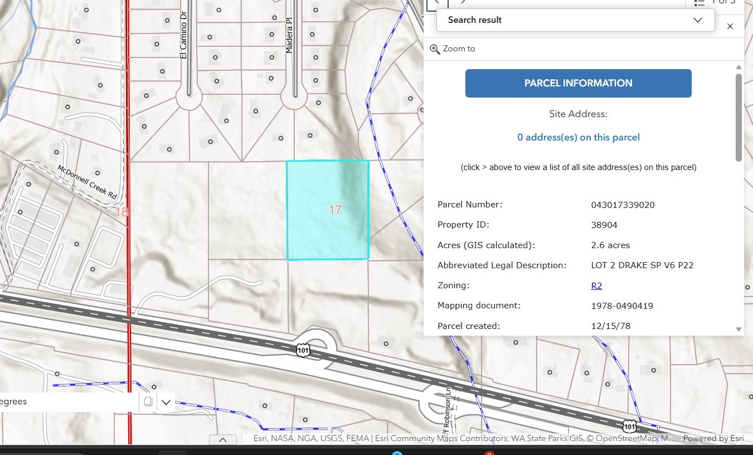The image size is (753, 455).
Task: Open the Search result dropdown
Action: point(575,20)
